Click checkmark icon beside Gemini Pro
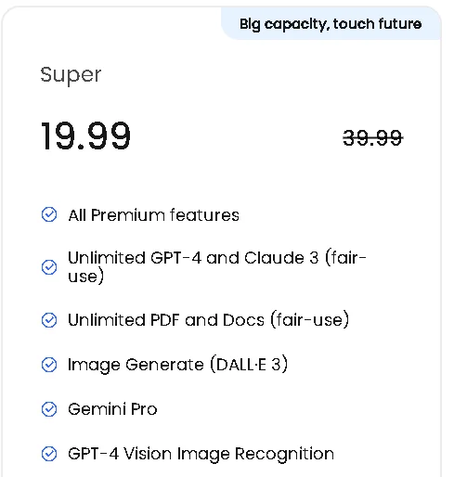The width and height of the screenshot is (454, 477). tap(49, 409)
